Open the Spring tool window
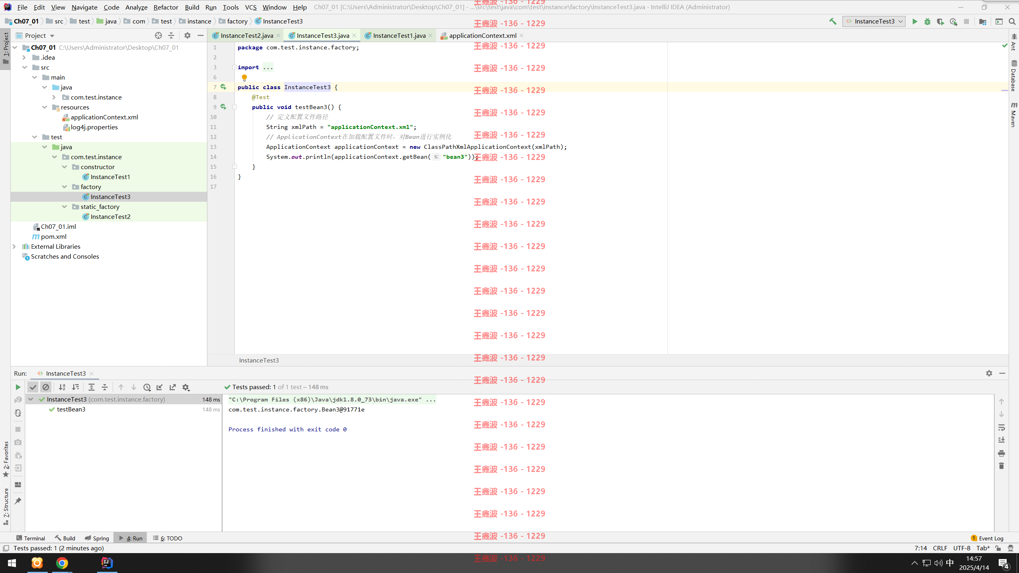1019x573 pixels. 97,538
